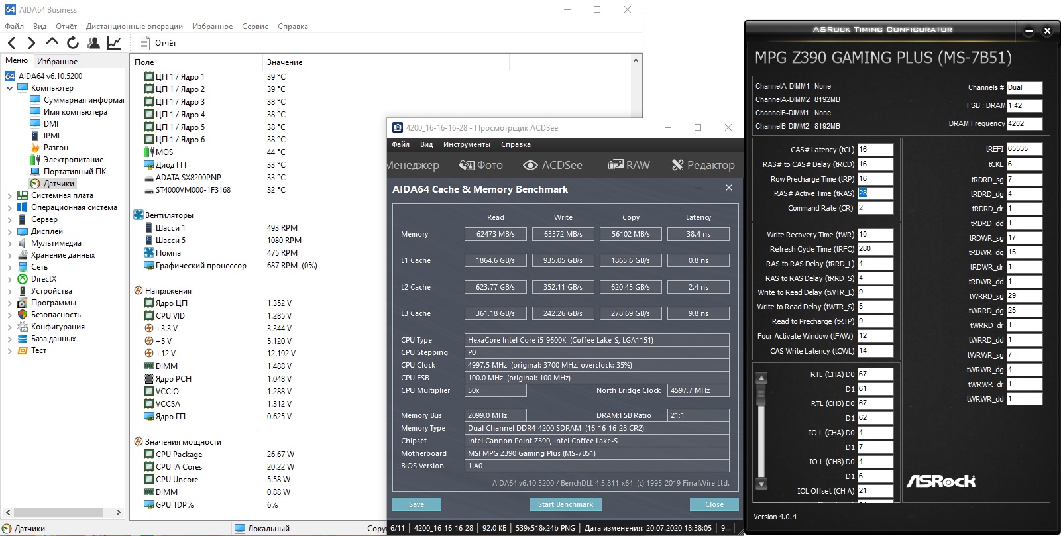This screenshot has width=1061, height=536.
Task: Open Инструменты menu in ACDSee viewer
Action: [467, 144]
